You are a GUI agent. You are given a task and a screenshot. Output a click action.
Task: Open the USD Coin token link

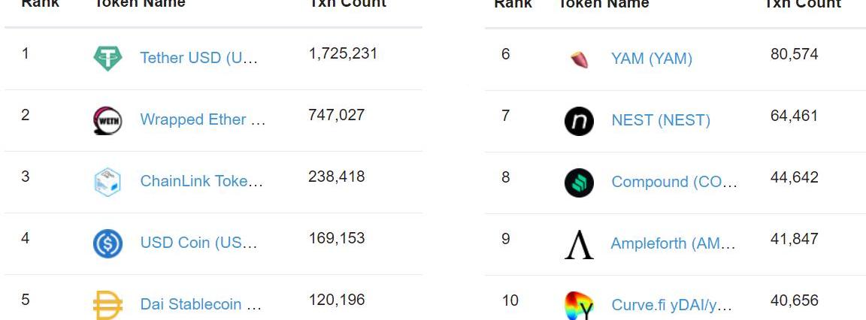(199, 243)
